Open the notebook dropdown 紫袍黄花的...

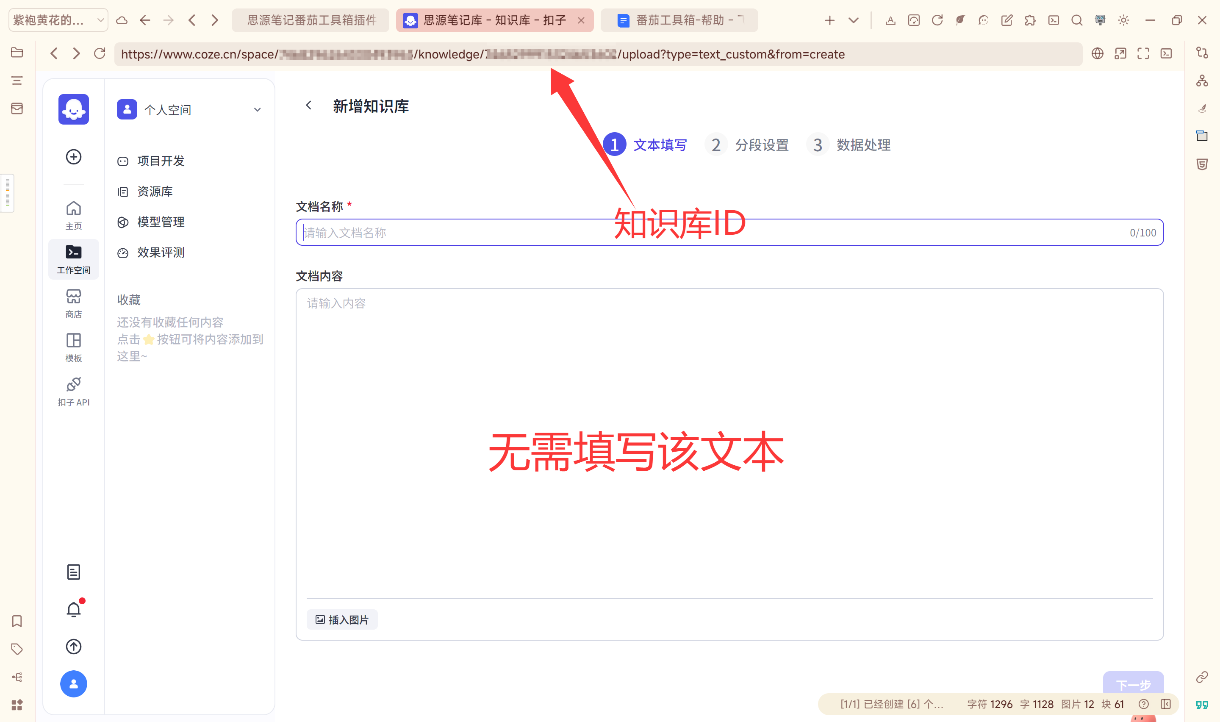click(x=58, y=20)
